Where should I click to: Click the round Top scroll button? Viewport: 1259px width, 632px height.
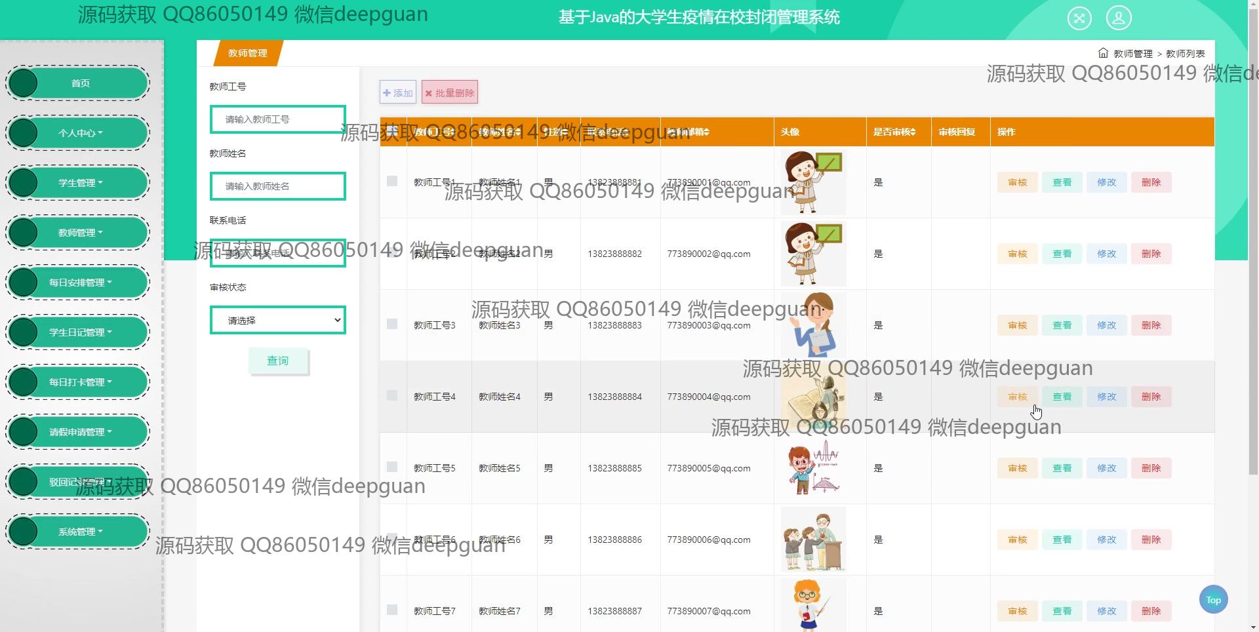[x=1213, y=599]
